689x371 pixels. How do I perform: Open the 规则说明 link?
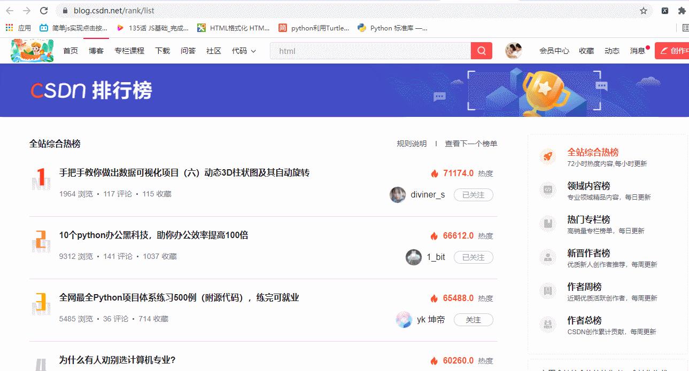(x=412, y=143)
